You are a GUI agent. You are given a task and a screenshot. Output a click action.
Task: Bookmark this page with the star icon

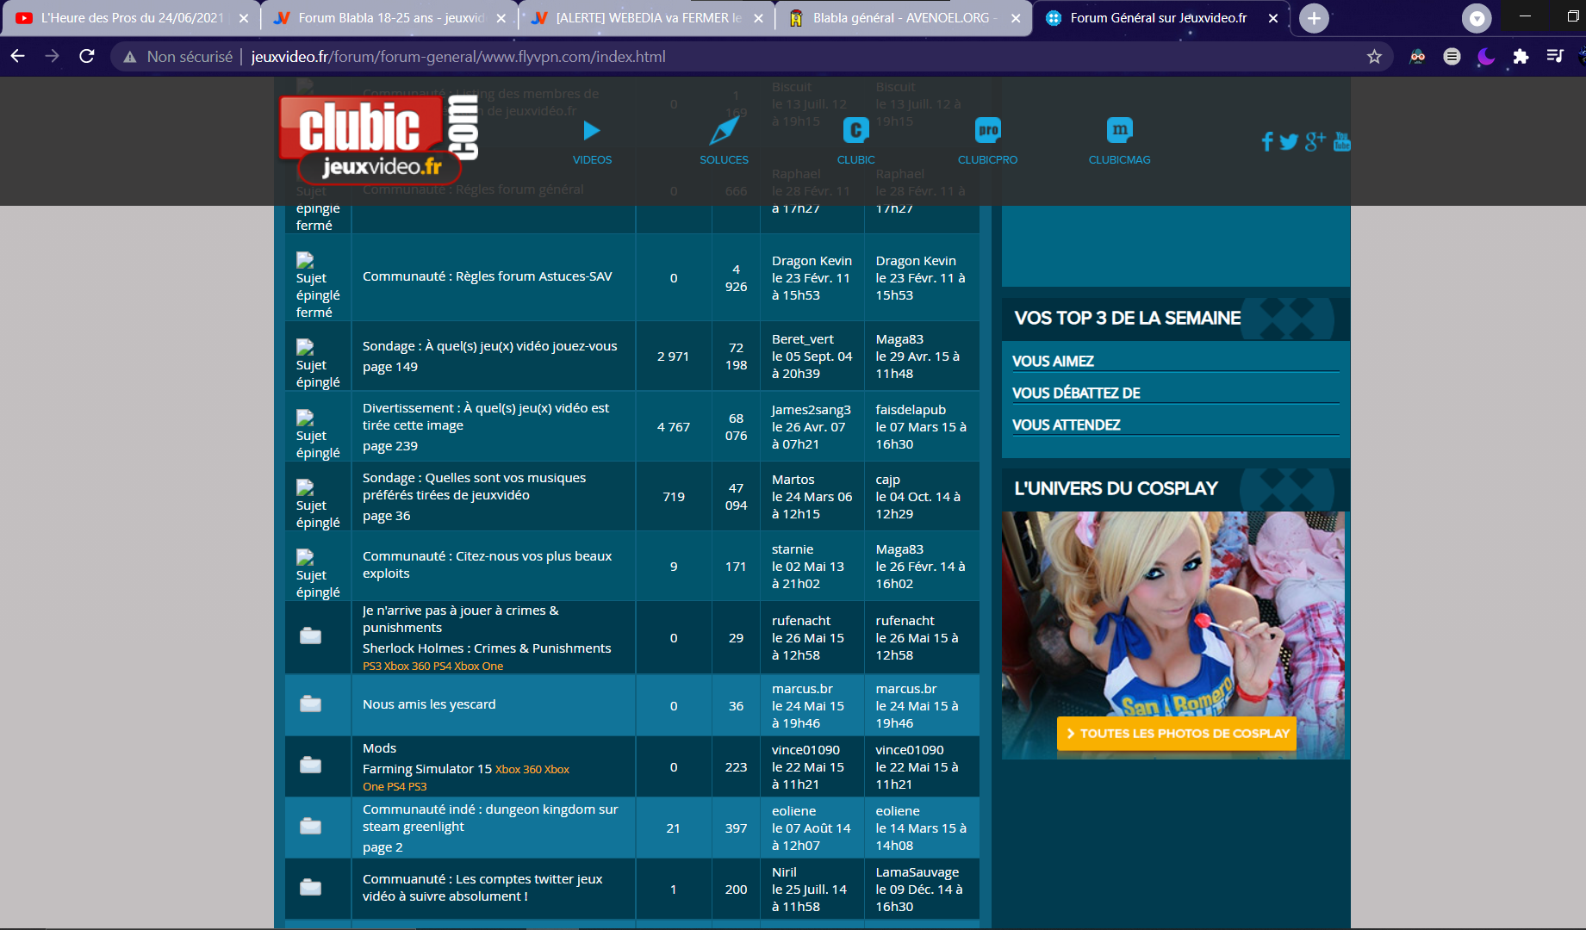(1374, 57)
